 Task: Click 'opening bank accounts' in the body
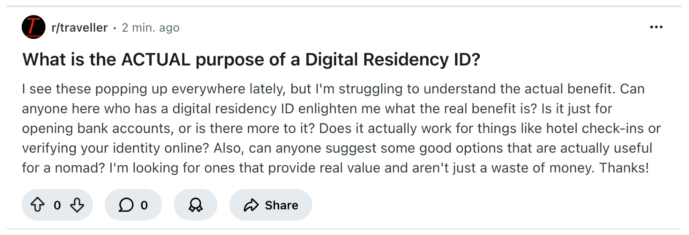[x=96, y=129]
